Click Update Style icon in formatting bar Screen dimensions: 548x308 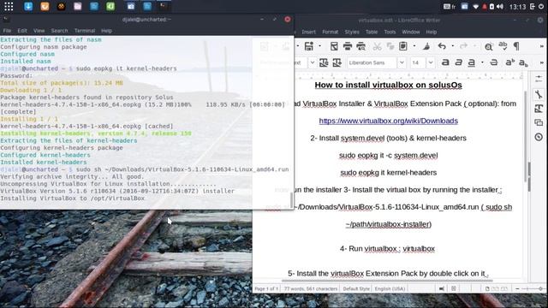pyautogui.click(x=324, y=62)
